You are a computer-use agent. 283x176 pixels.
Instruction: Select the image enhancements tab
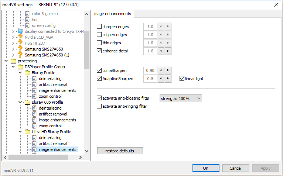(x=112, y=14)
